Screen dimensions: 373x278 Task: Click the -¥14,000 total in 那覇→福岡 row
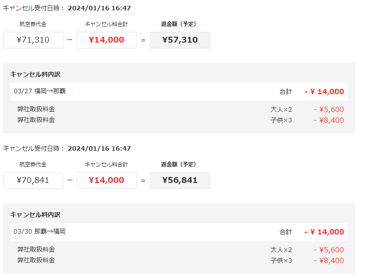324,232
